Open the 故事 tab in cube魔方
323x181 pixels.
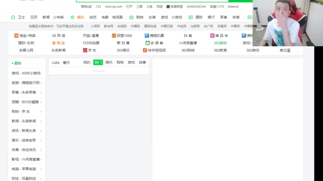coord(143,62)
